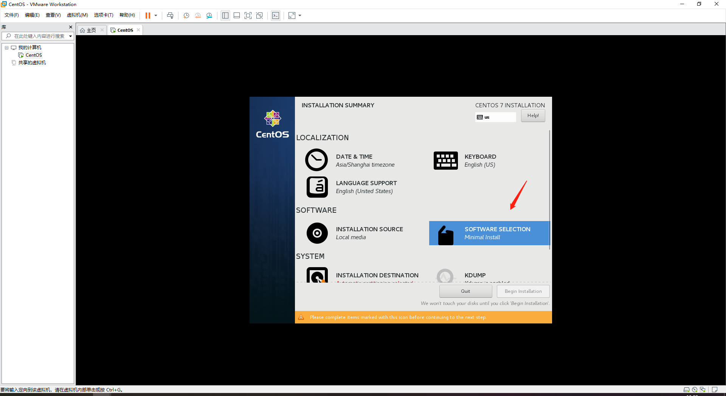Open the stretch display dropdown arrow

coord(300,15)
